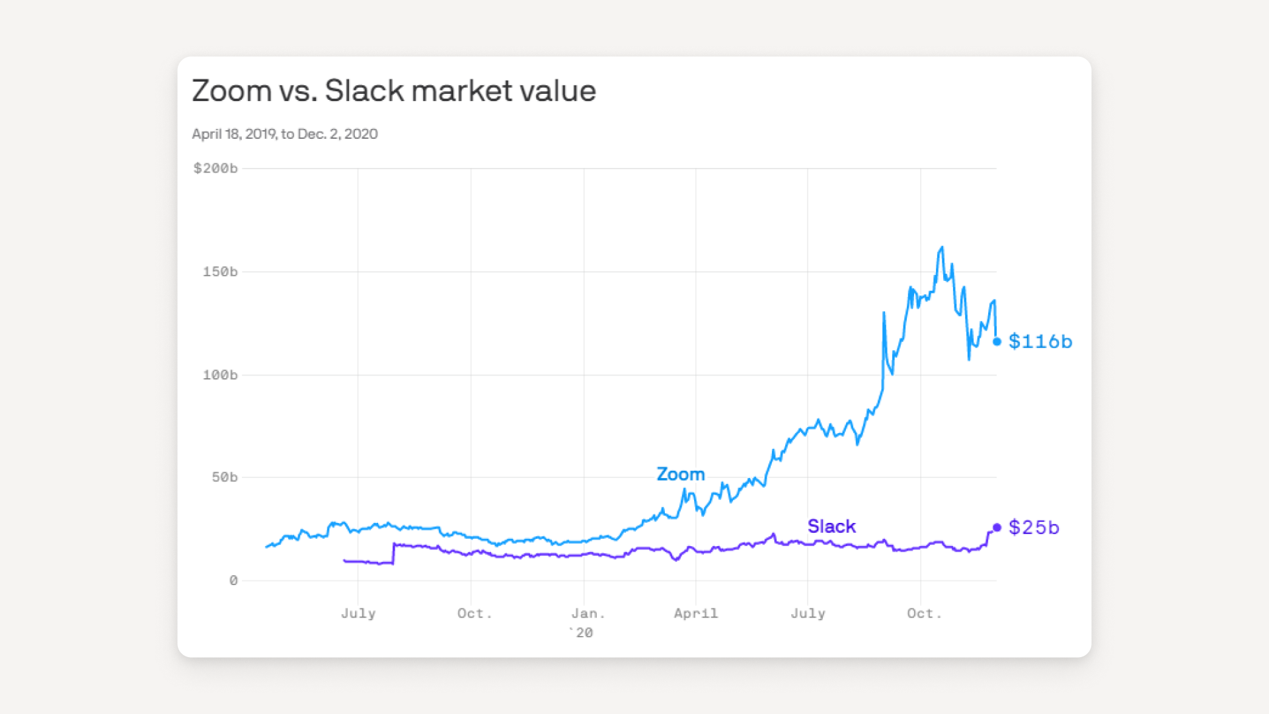Click the blue Zoom endpoint dot
1269x714 pixels.
997,342
